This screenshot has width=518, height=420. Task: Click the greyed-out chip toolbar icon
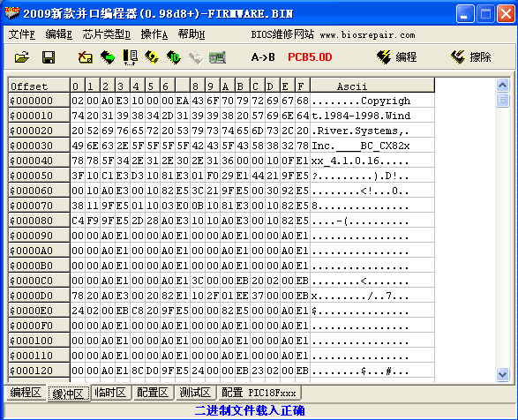tap(196, 58)
